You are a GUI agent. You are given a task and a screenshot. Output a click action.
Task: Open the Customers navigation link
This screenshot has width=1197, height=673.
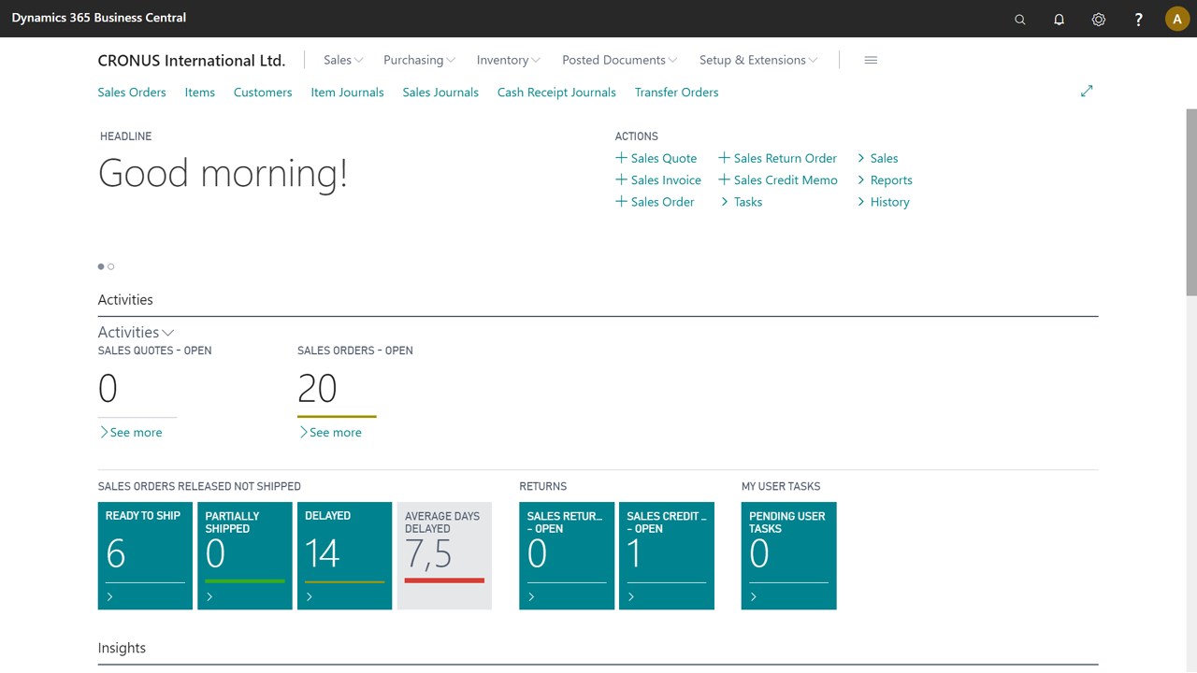tap(263, 93)
